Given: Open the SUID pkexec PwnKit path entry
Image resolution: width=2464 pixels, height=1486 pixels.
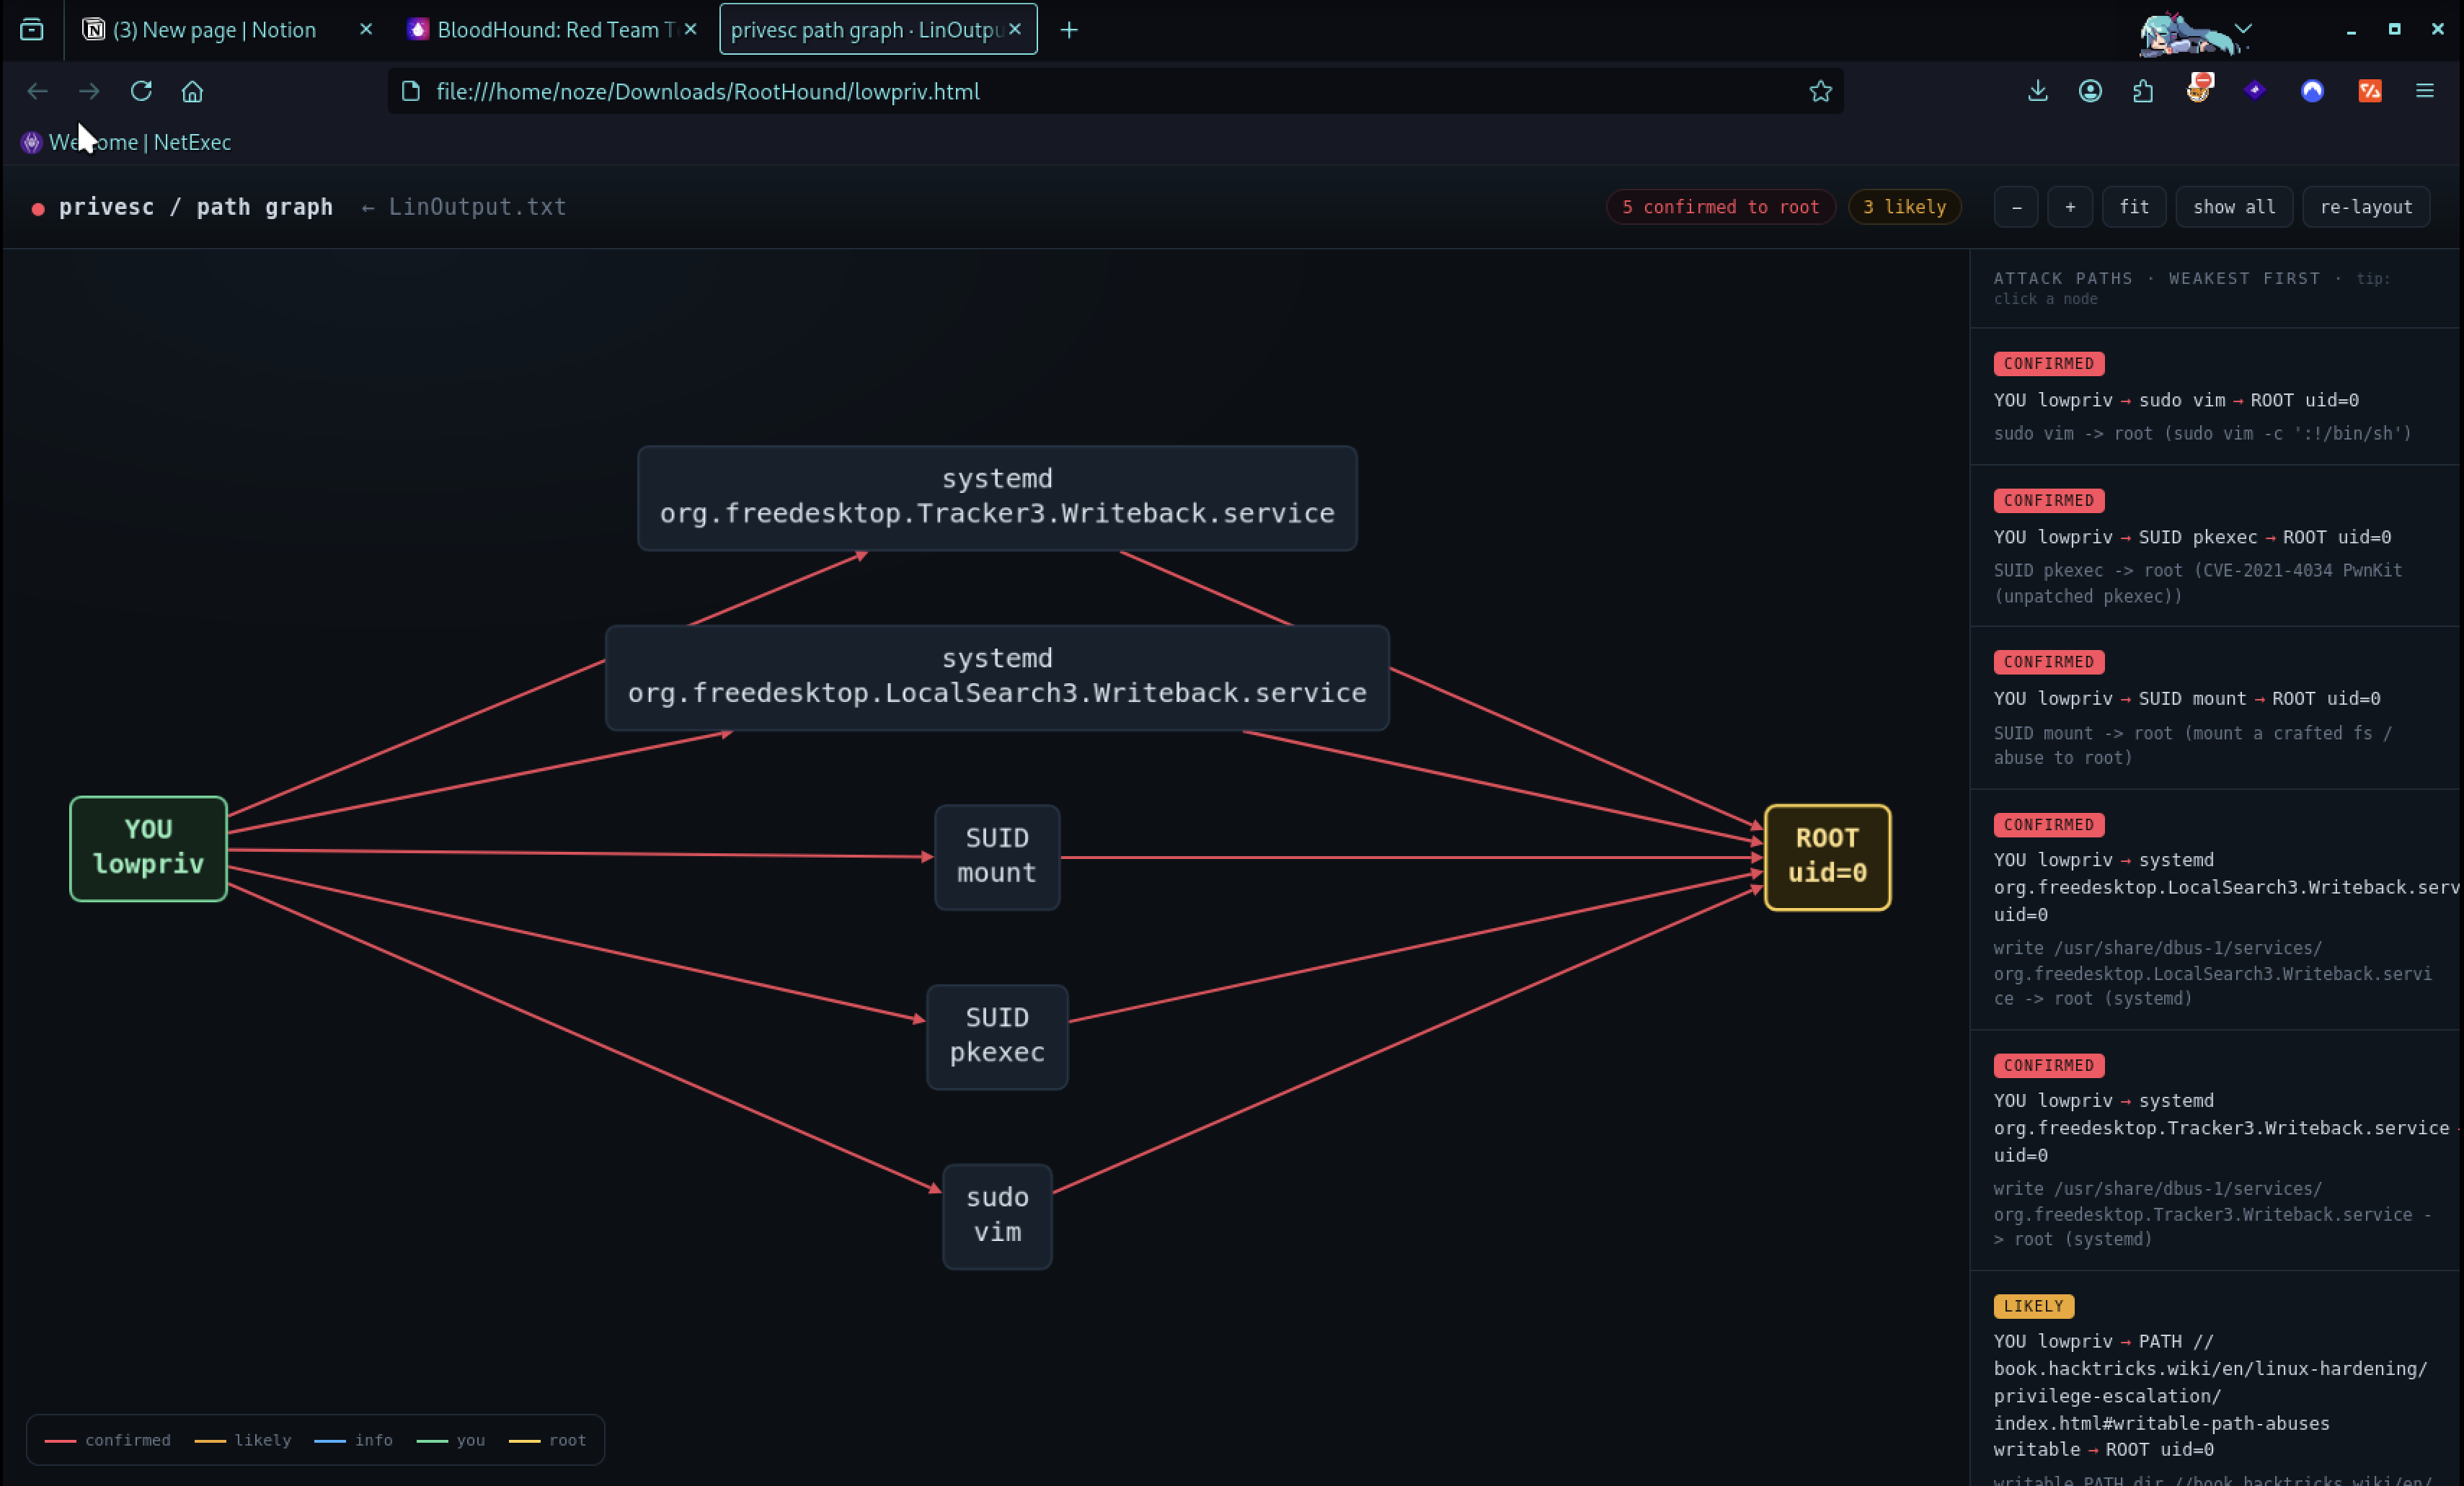Looking at the screenshot, I should (2216, 546).
